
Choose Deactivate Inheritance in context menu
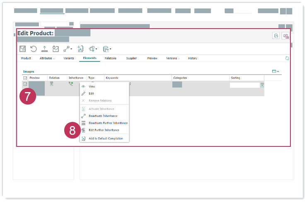[103, 116]
